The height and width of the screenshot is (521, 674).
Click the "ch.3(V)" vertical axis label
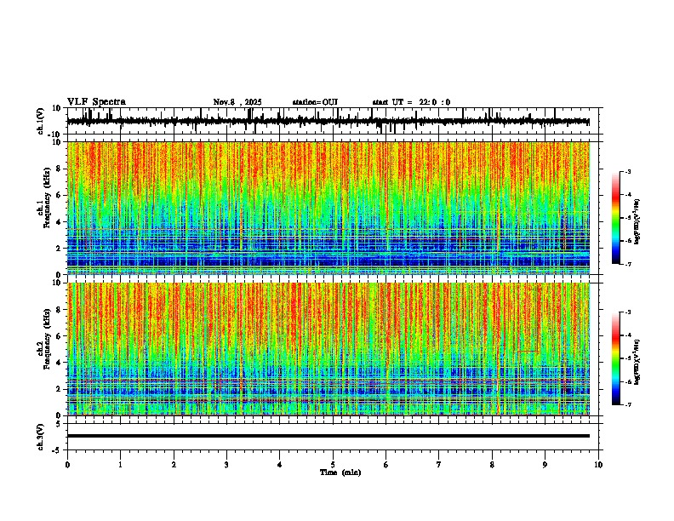tap(41, 437)
